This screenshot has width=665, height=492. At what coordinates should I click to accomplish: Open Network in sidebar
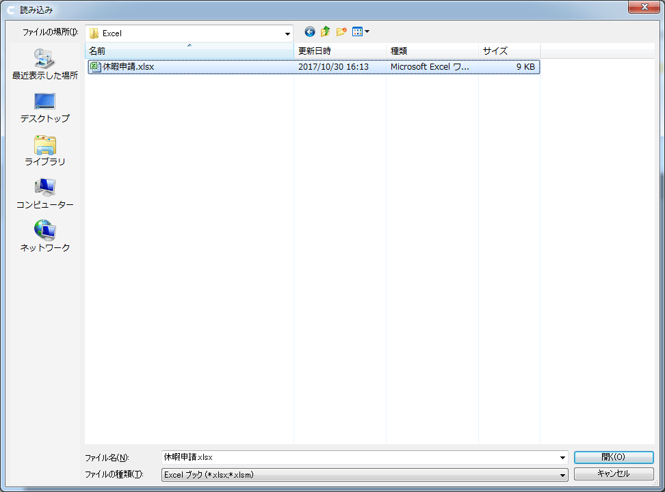[45, 237]
